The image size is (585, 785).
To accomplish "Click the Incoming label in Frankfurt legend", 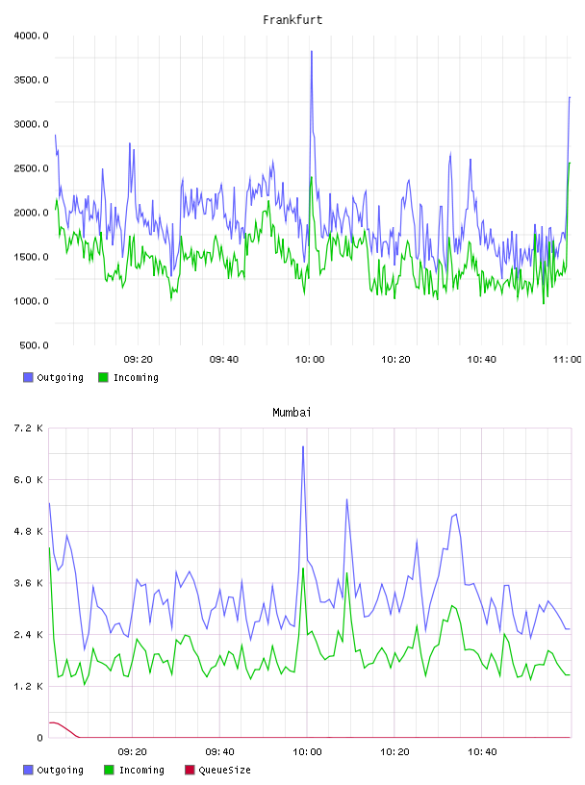I will [136, 377].
